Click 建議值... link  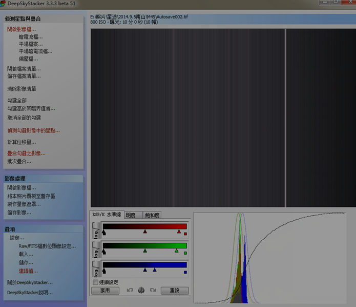tap(28, 271)
